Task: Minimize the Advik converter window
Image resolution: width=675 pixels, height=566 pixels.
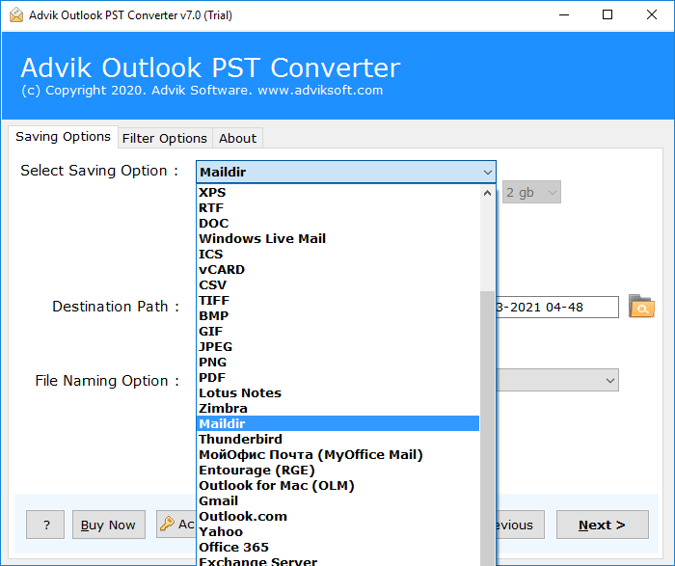Action: point(564,15)
